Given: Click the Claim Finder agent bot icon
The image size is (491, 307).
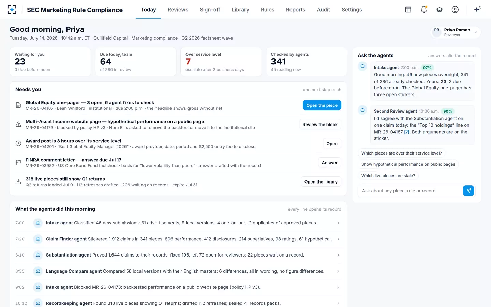Looking at the screenshot, I should pyautogui.click(x=38, y=239).
